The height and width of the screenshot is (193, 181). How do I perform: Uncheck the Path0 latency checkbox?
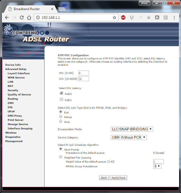pos(61,93)
